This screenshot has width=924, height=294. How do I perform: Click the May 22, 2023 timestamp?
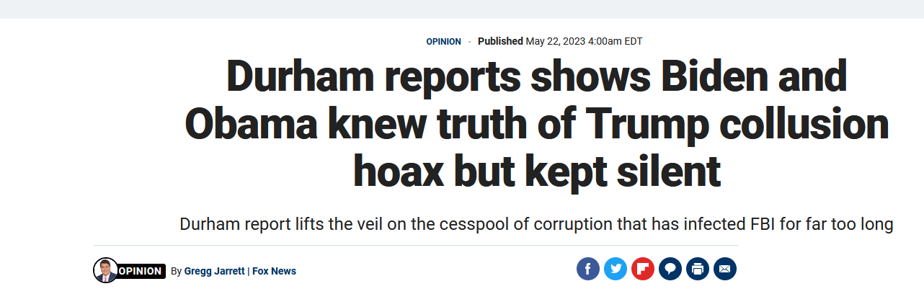point(584,41)
